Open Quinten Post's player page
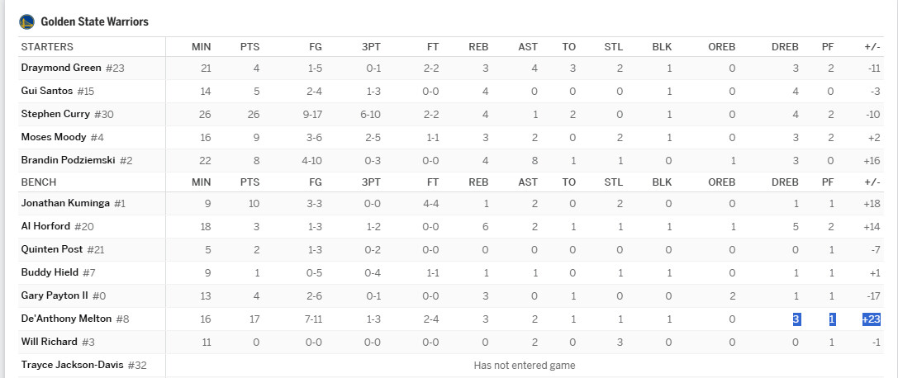The width and height of the screenshot is (898, 378). pos(52,249)
